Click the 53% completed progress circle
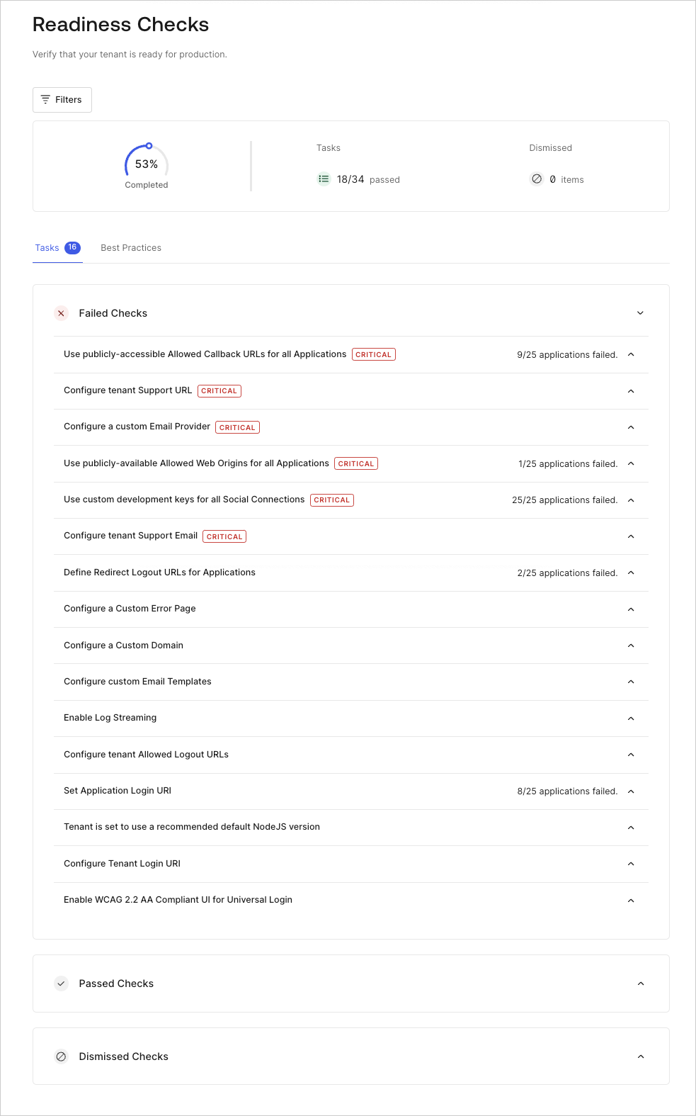 (x=146, y=163)
